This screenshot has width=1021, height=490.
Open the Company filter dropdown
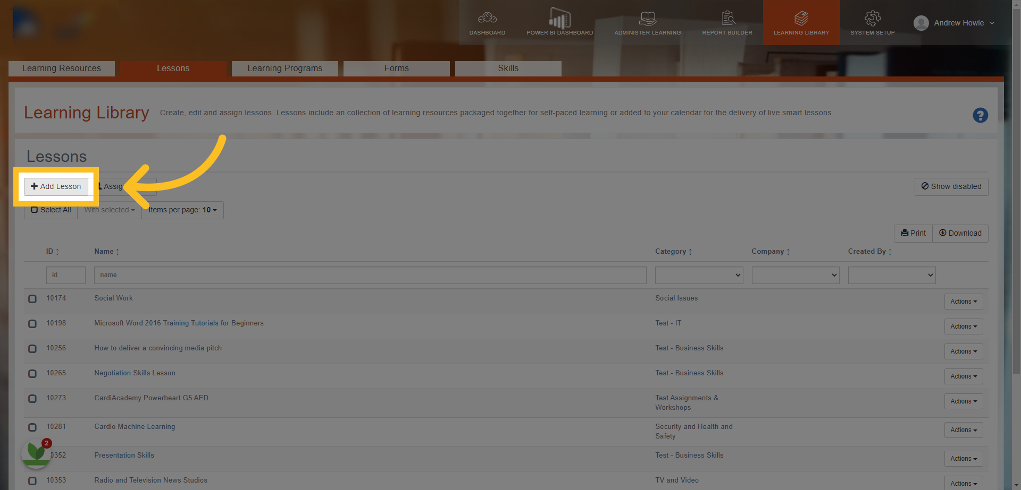(x=796, y=275)
